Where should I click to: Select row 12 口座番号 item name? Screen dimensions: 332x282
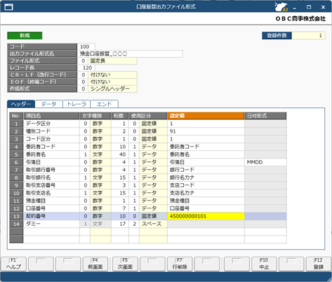point(51,208)
